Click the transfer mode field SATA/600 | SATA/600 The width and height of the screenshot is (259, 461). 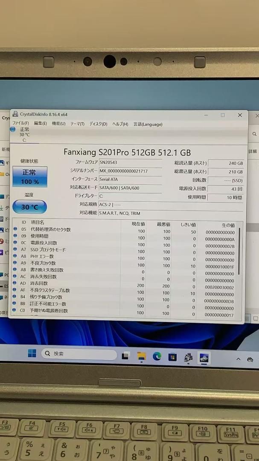(130, 187)
